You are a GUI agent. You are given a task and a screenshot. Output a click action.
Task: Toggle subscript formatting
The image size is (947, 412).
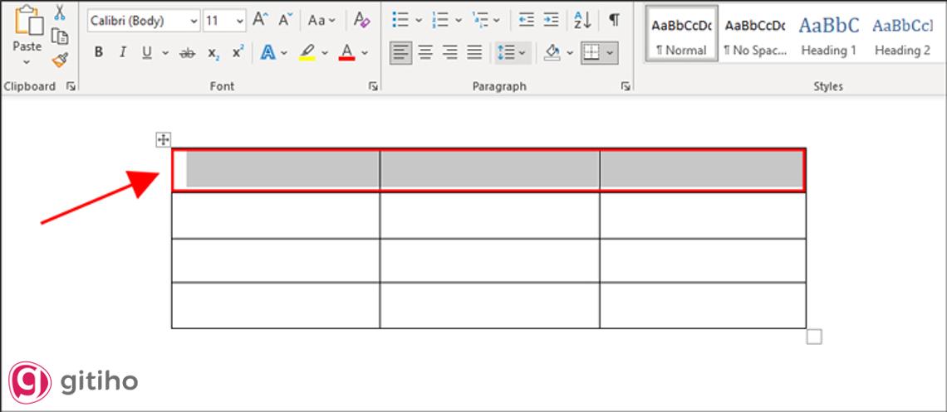[x=213, y=53]
